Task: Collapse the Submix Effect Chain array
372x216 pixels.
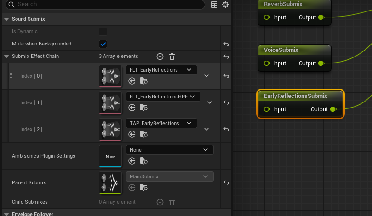Action: click(x=6, y=57)
